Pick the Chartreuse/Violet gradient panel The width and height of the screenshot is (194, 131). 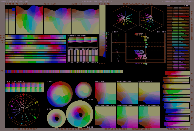point(105,117)
